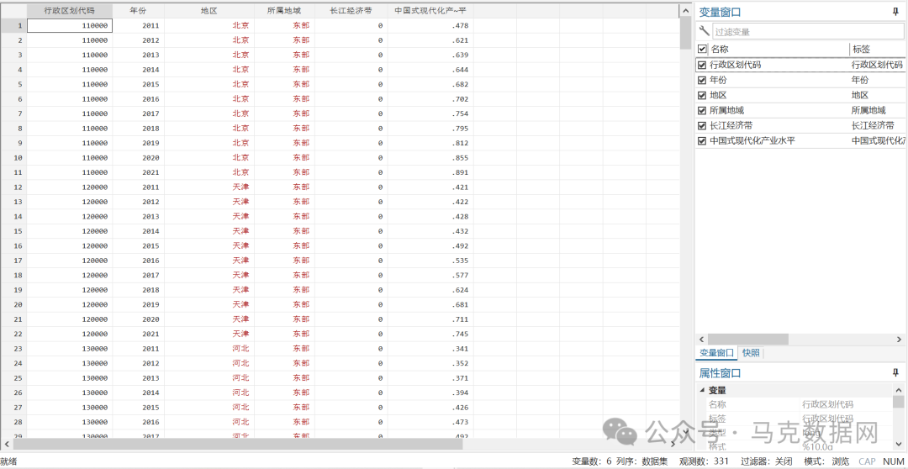Select row number 1 header

pyautogui.click(x=13, y=25)
